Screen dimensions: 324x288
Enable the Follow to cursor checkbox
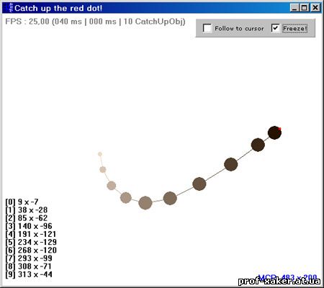207,28
